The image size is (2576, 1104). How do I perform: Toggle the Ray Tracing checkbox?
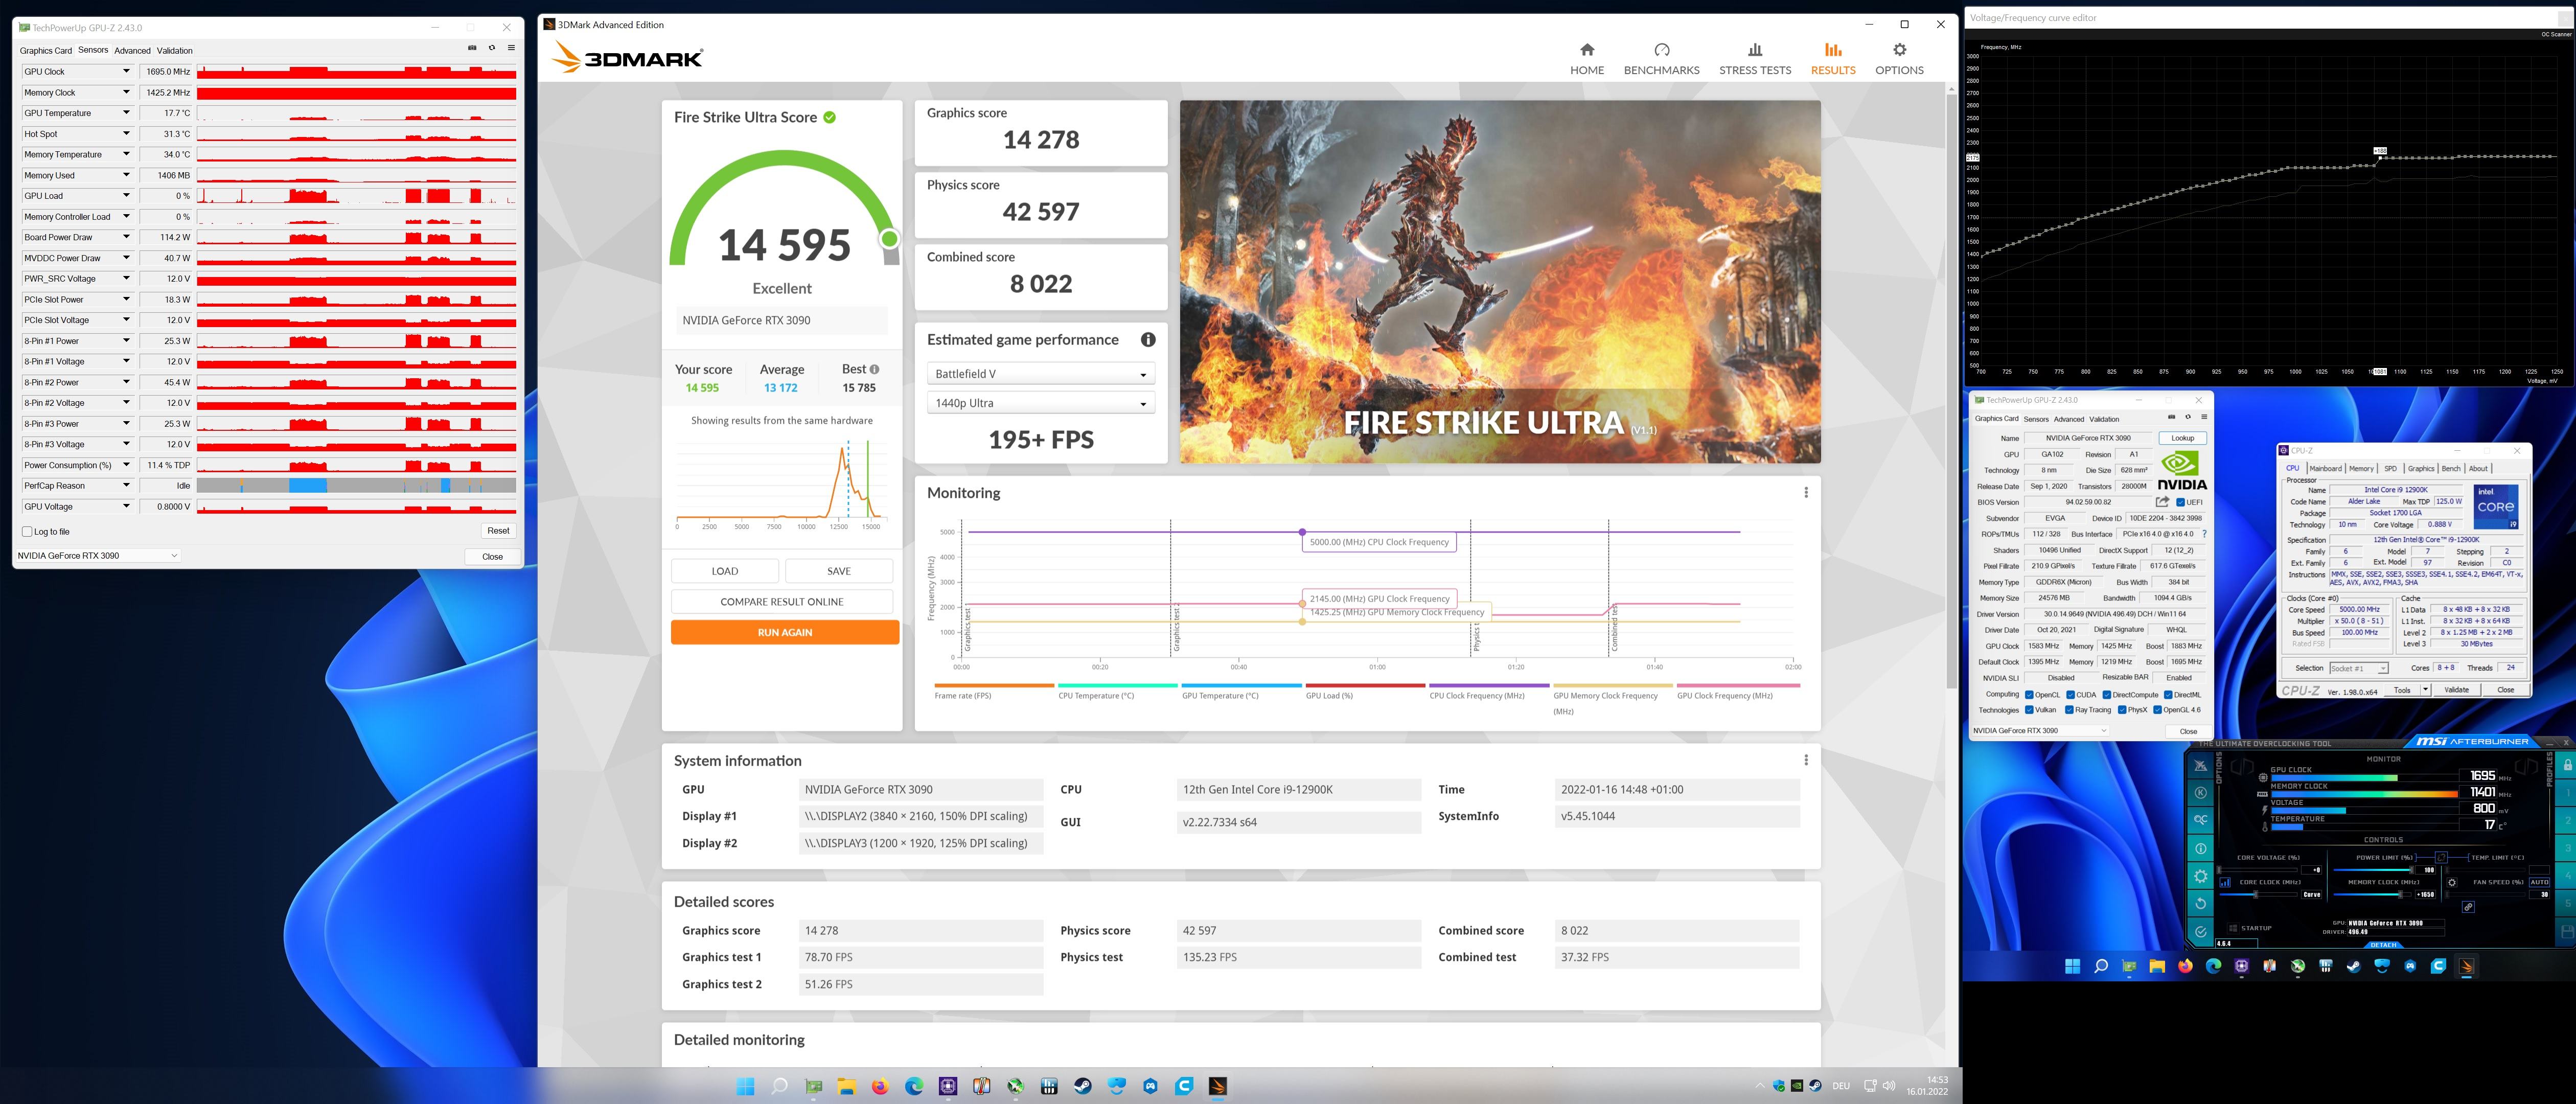(x=2070, y=710)
